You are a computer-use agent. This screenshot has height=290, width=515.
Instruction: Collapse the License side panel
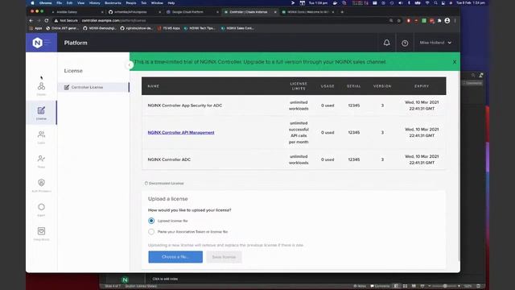tap(129, 64)
